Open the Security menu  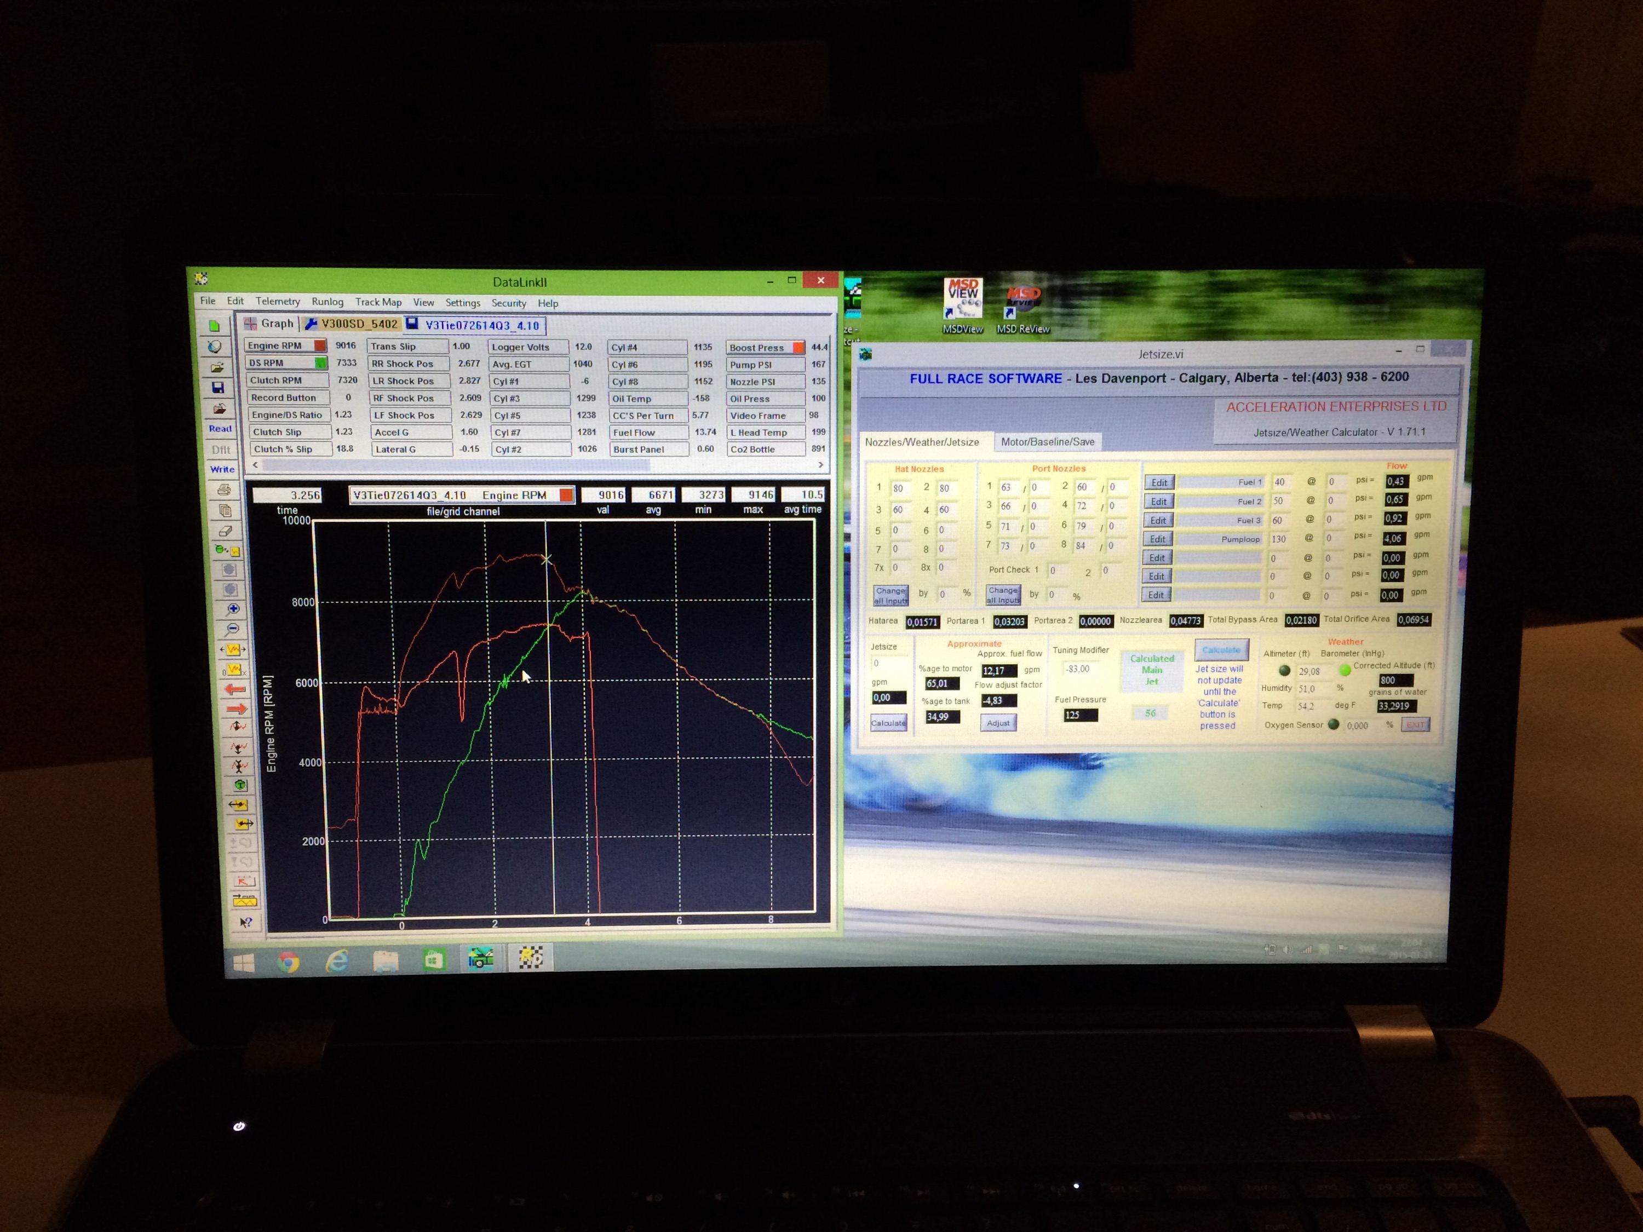point(509,303)
